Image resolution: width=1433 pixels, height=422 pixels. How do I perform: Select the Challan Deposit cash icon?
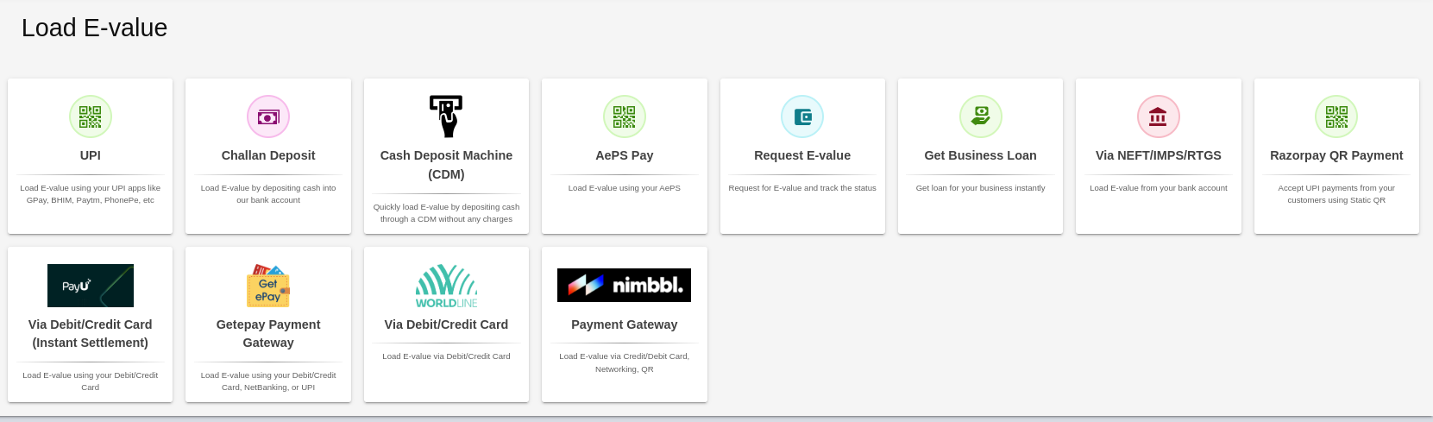268,117
